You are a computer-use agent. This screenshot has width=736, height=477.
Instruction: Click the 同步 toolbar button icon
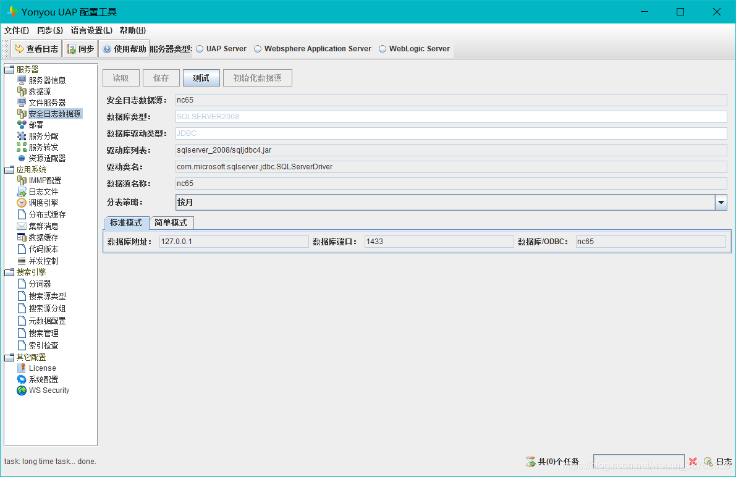[71, 49]
